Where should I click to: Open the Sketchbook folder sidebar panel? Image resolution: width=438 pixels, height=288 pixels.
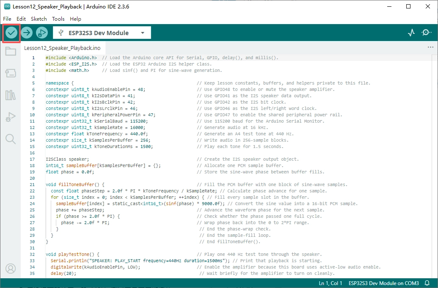[x=11, y=51]
